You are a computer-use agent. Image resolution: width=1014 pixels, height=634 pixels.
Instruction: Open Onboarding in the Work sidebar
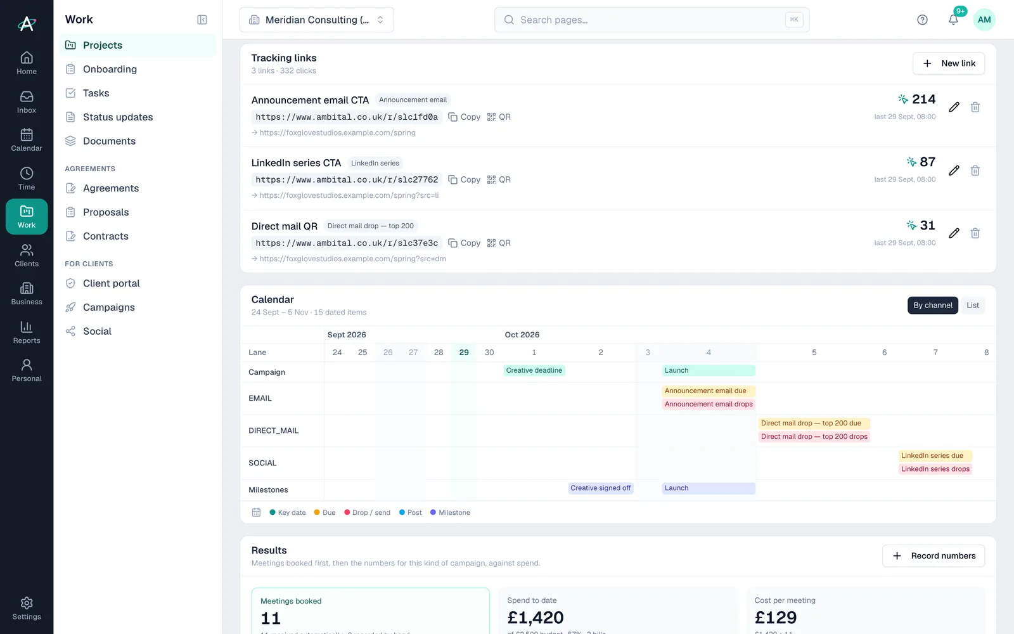[x=138, y=69]
